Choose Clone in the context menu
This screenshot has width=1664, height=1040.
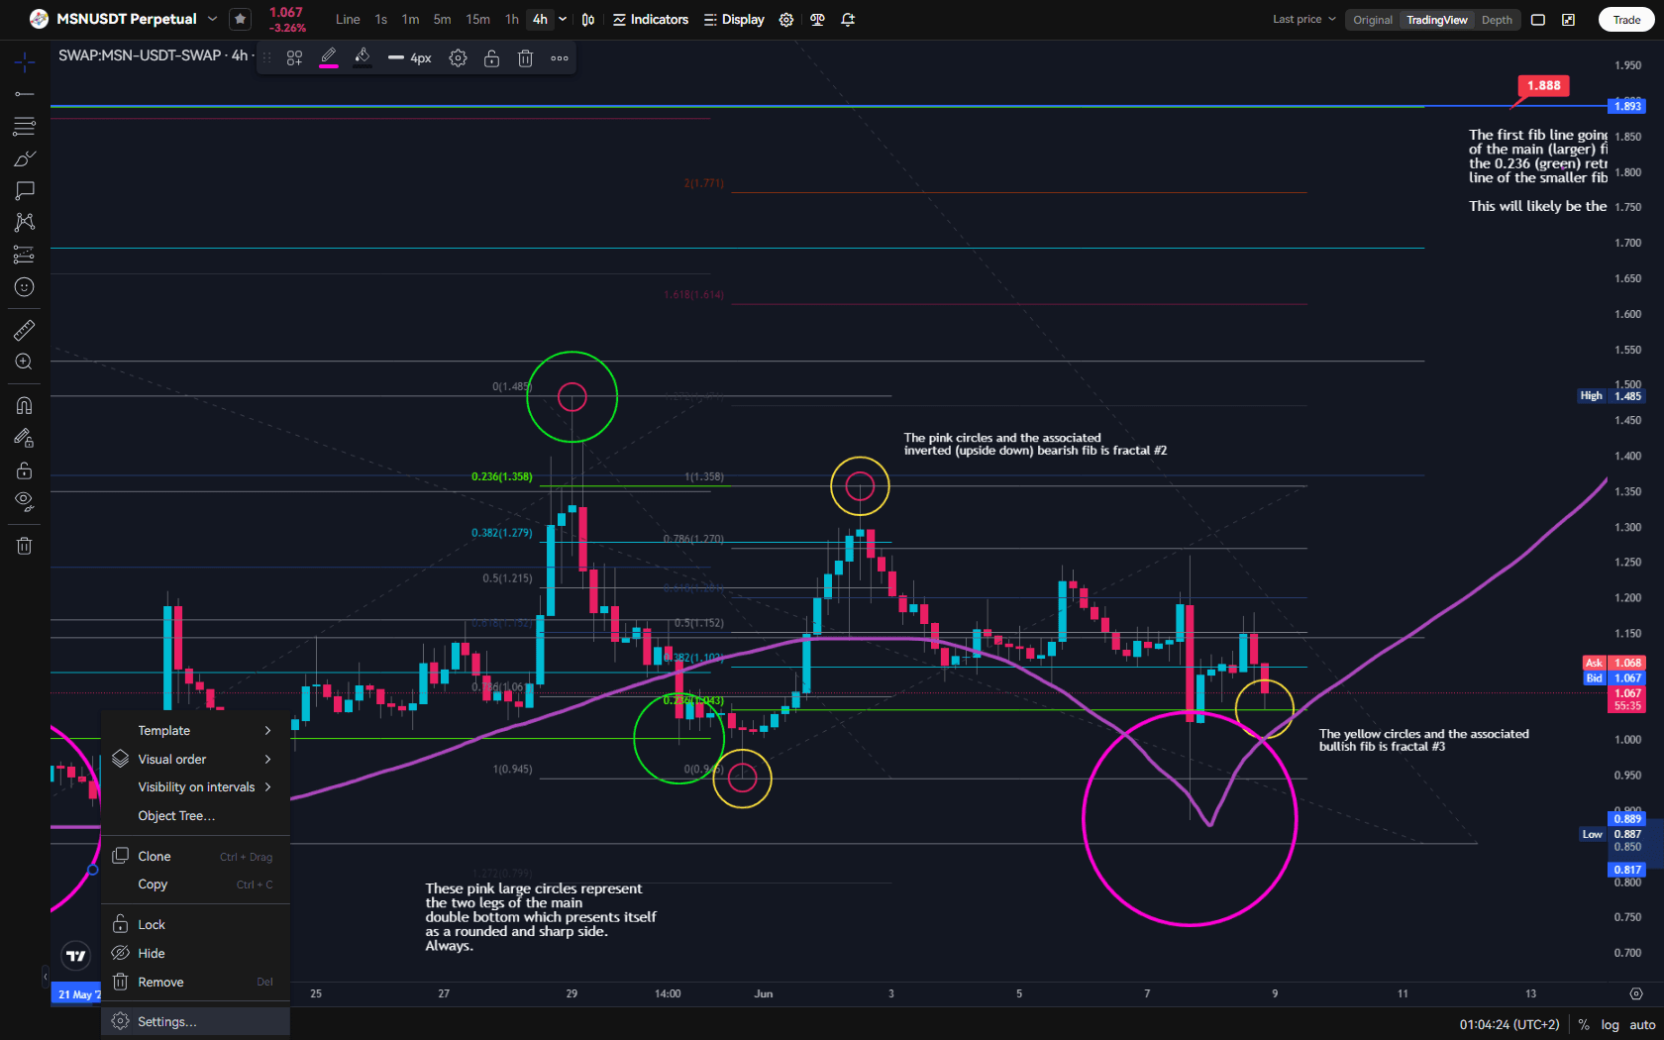tap(195, 856)
